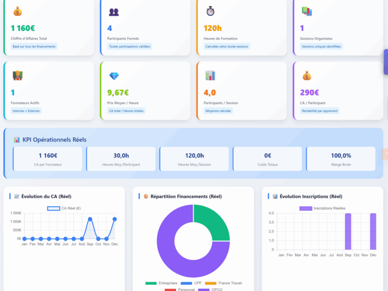
Task: Click the bar chart icon on Participants / Session card
Action: tap(210, 76)
